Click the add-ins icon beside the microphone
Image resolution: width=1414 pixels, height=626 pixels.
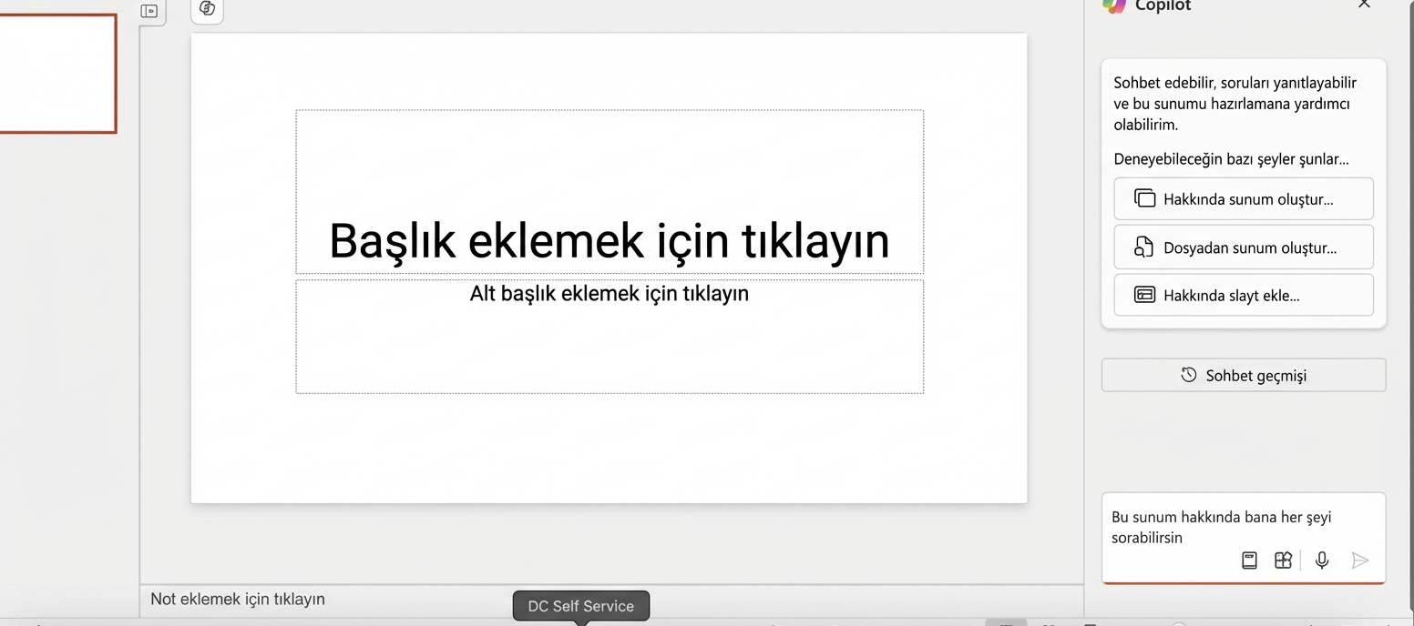[1283, 560]
